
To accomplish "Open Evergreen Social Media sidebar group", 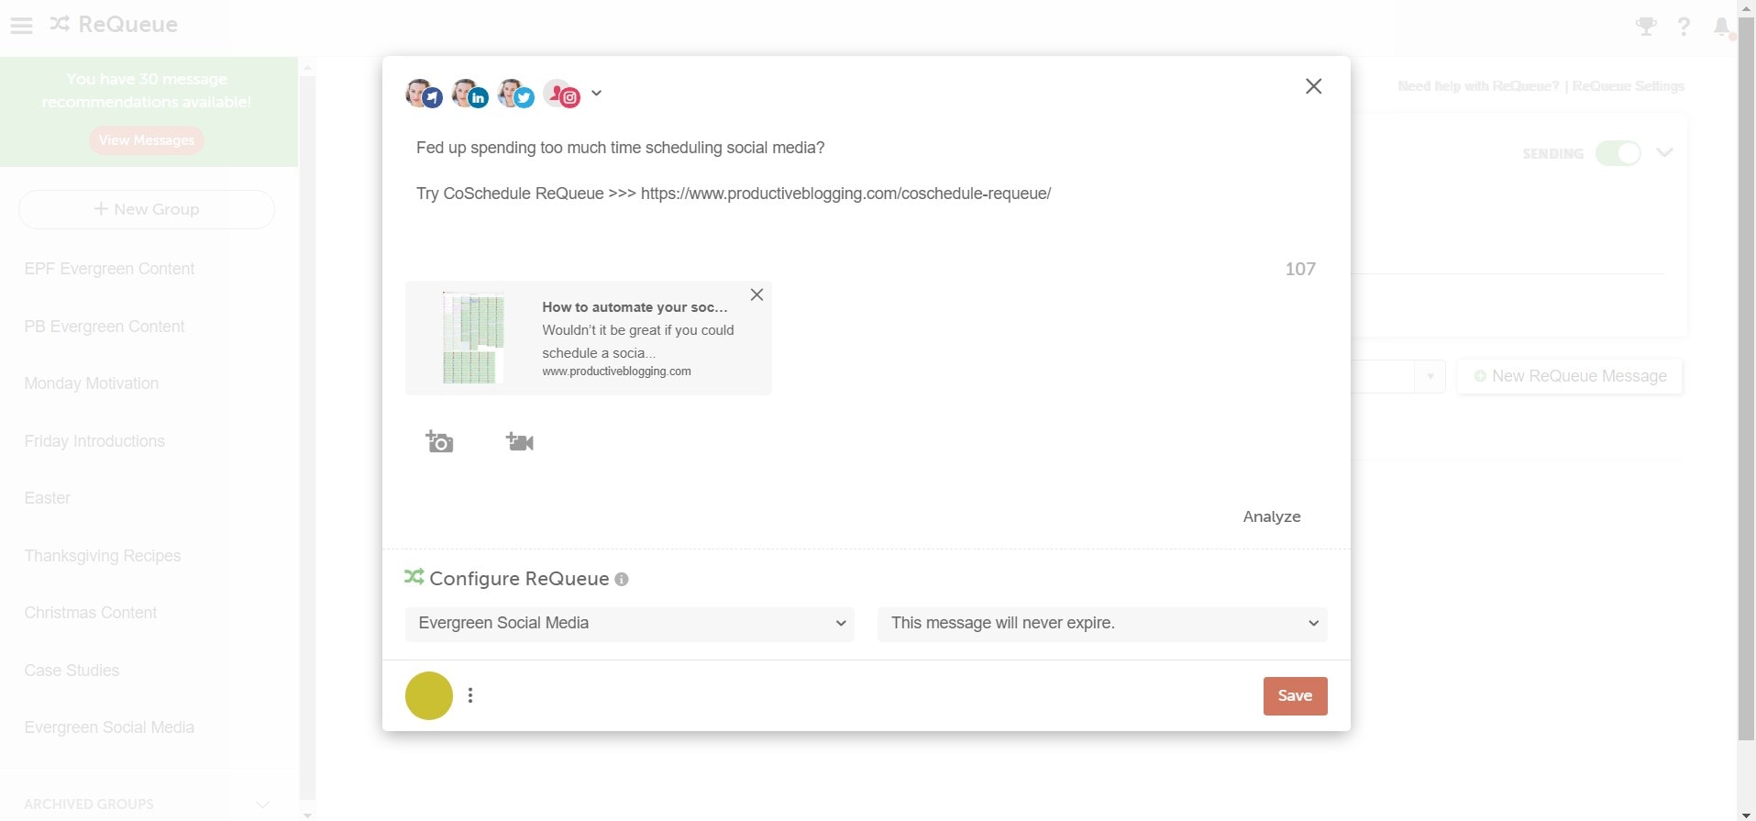I will 109,727.
